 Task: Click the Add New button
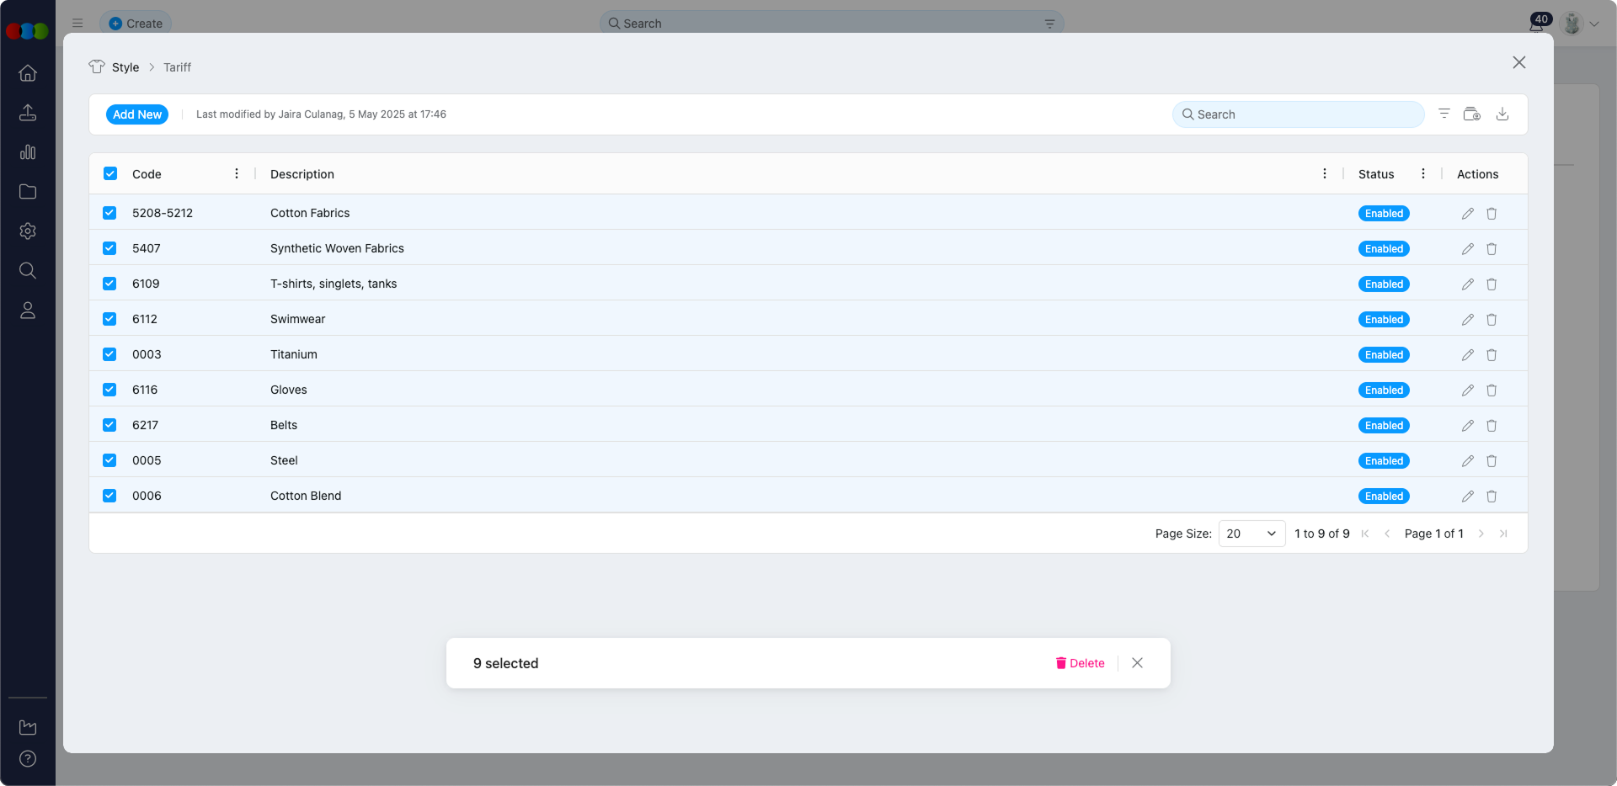(137, 114)
